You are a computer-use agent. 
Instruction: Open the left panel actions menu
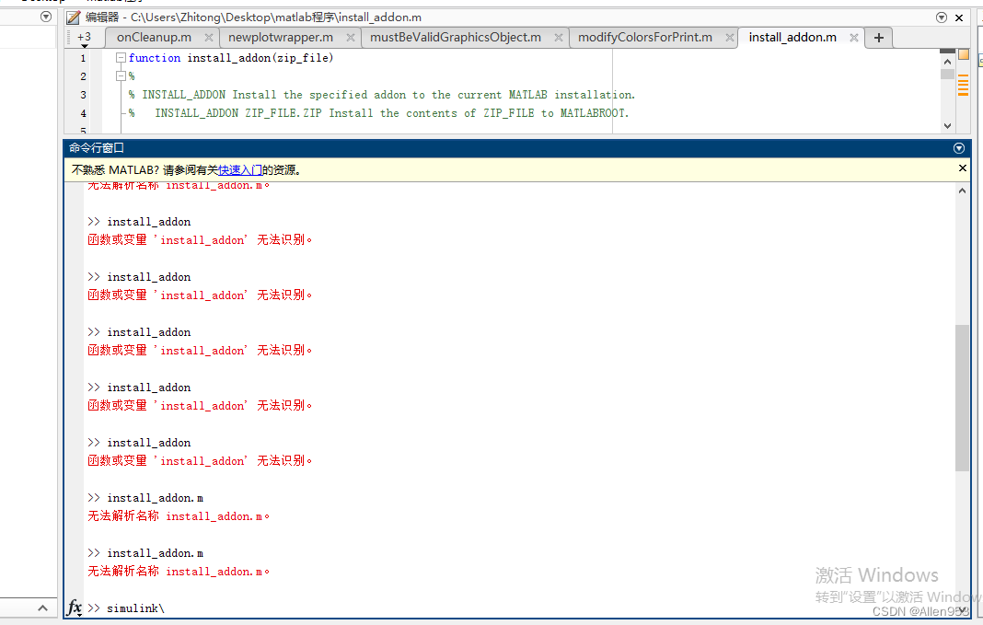[x=46, y=17]
